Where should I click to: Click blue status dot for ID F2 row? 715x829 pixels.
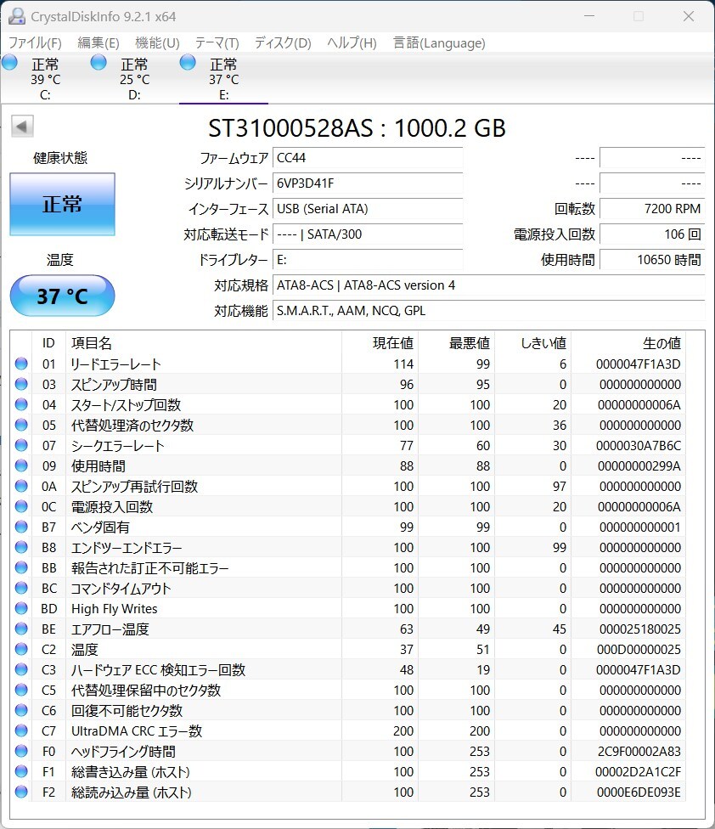tap(21, 792)
